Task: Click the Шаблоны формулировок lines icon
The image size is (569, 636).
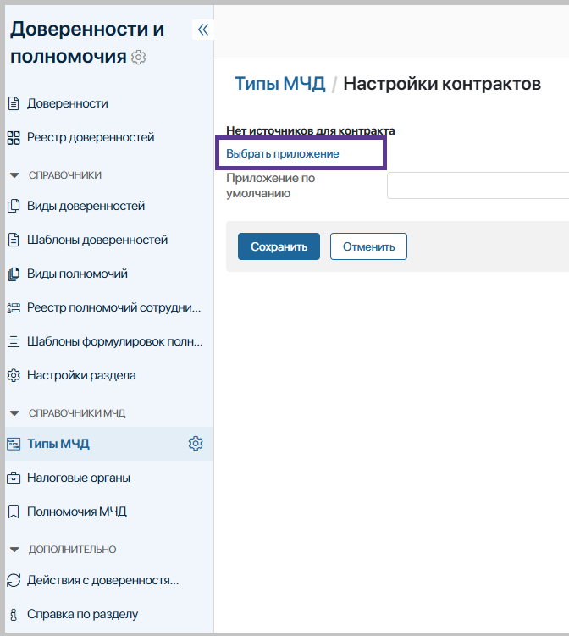Action: click(14, 341)
